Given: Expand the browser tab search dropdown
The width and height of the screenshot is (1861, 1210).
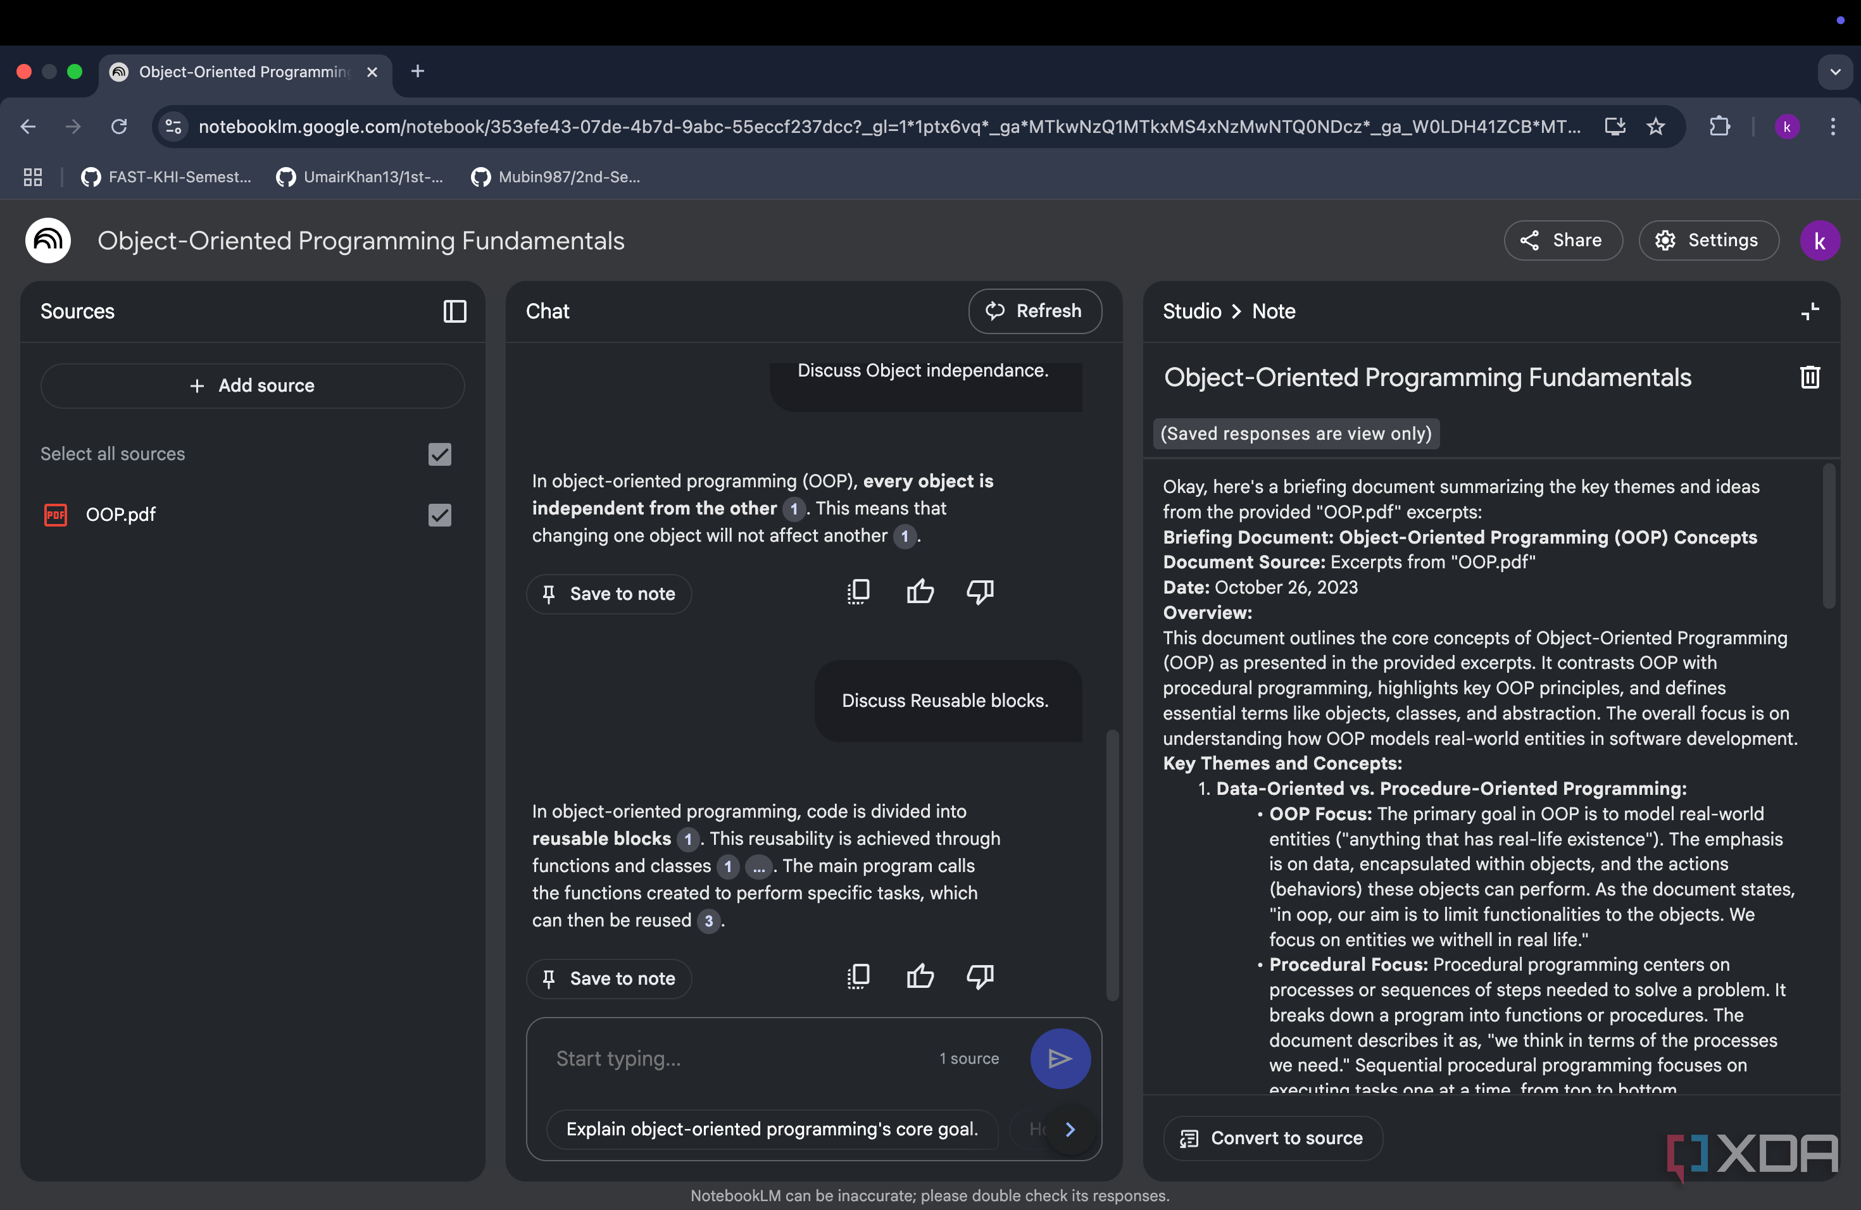Looking at the screenshot, I should click(x=1834, y=72).
